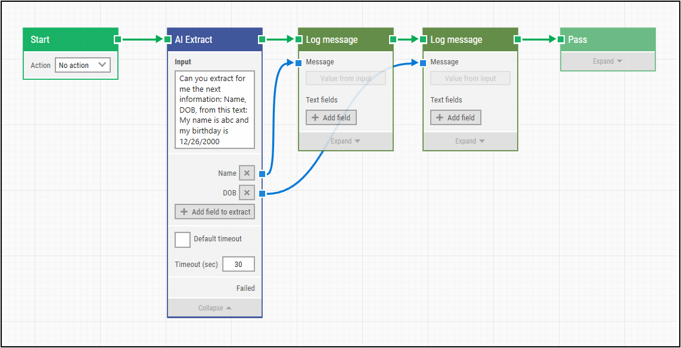Click the Pass node input port
This screenshot has height=348, width=681.
click(x=561, y=39)
